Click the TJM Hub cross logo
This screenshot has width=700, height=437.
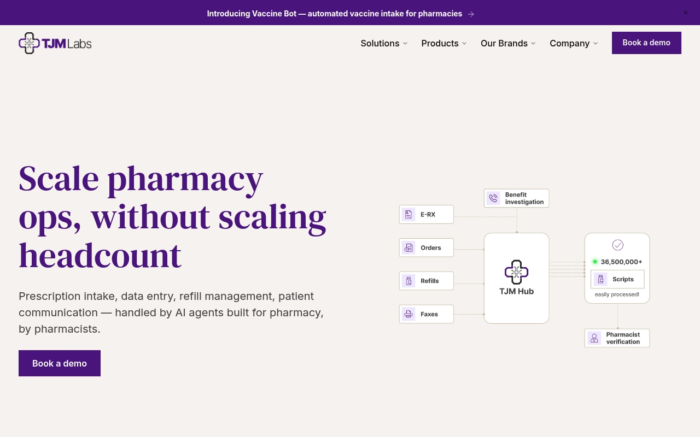coord(516,272)
